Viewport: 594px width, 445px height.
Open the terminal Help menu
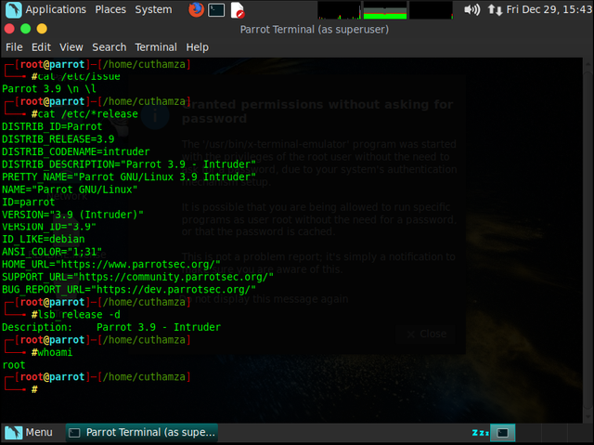pos(197,47)
